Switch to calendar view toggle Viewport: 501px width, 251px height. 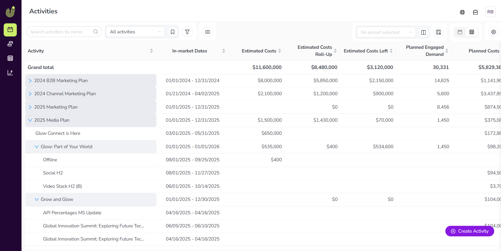[460, 32]
